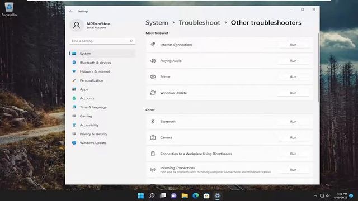This screenshot has height=201, width=358.
Task: Click the Playing Audio speaker icon
Action: (x=153, y=61)
